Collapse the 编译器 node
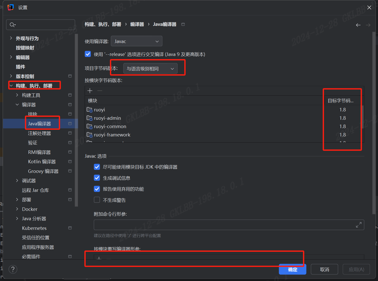The height and width of the screenshot is (281, 378). click(x=17, y=105)
